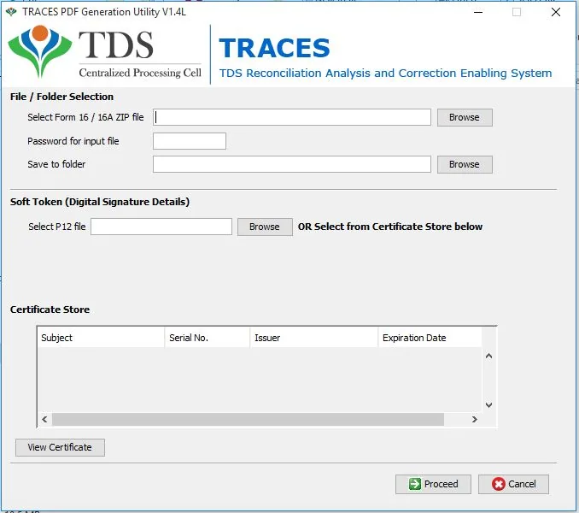Viewport: 579px width, 513px height.
Task: Browse for the Save to folder location
Action: [465, 164]
